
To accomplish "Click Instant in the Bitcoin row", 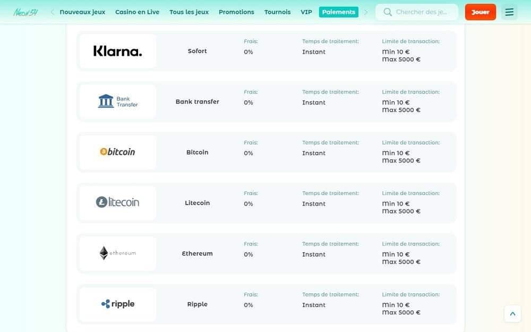I will [x=314, y=153].
